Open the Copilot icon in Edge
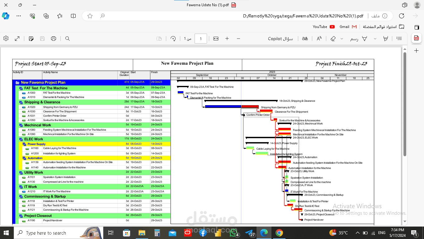The width and height of the screenshot is (424, 239). (6, 16)
